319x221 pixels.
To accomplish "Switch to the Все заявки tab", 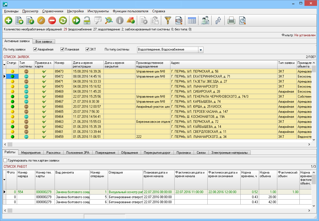I will click(44, 41).
